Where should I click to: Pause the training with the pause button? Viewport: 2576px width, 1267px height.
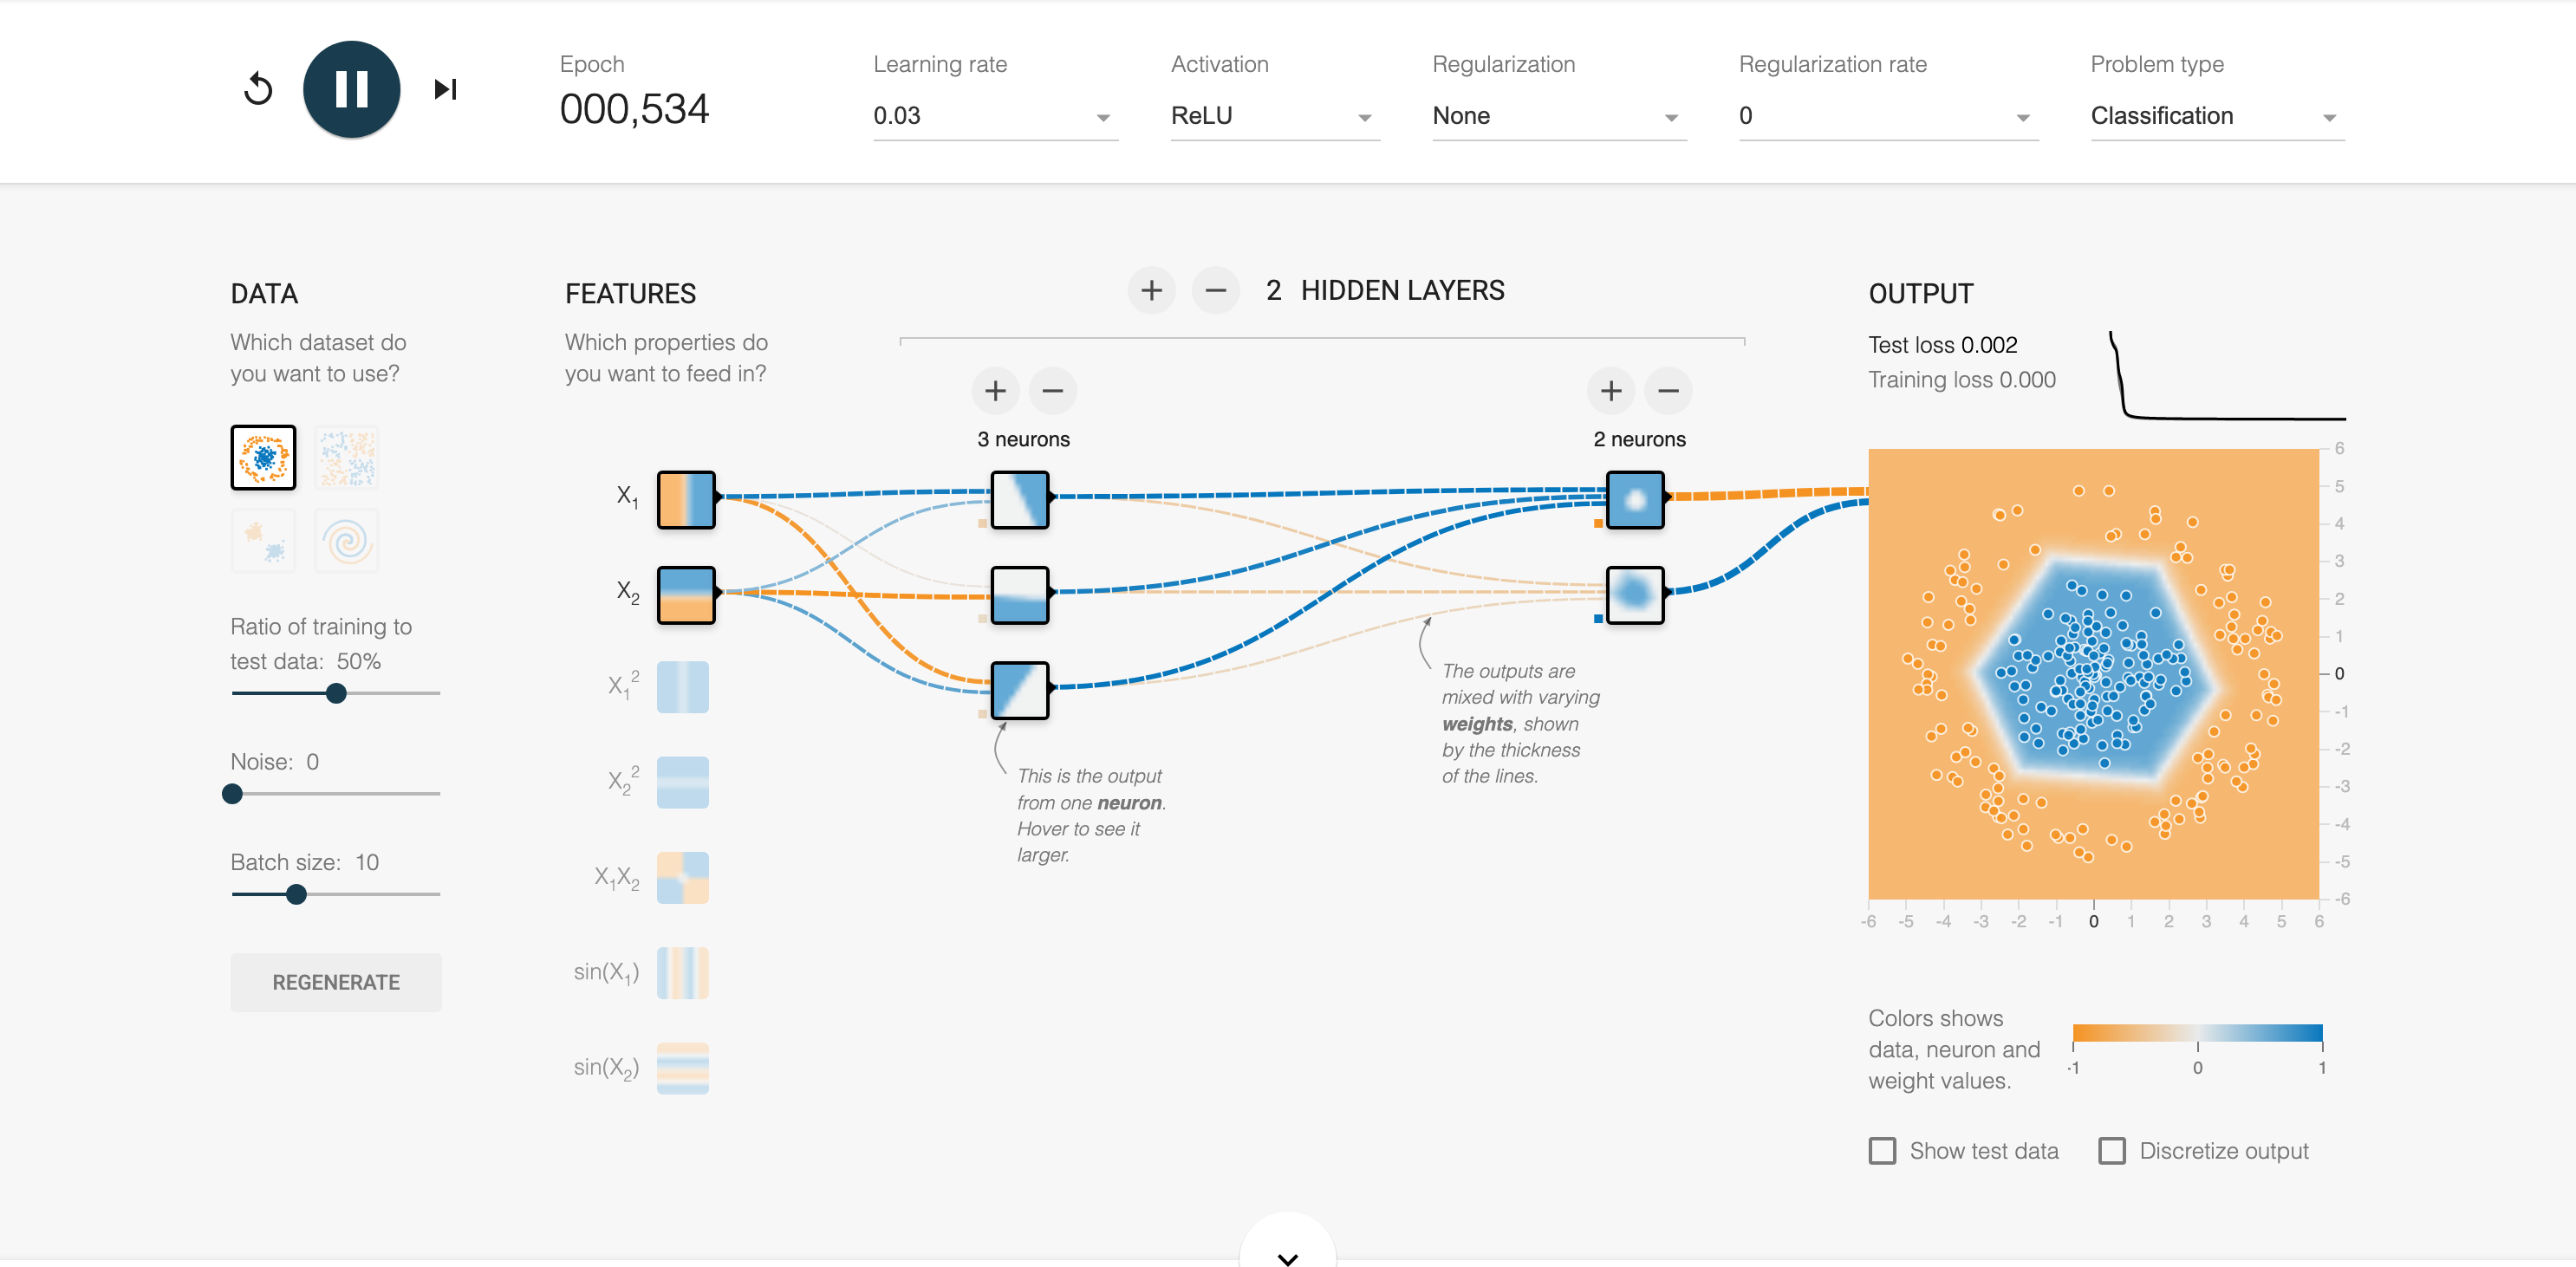pyautogui.click(x=351, y=89)
